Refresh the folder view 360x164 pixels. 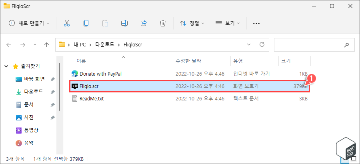pos(262,44)
